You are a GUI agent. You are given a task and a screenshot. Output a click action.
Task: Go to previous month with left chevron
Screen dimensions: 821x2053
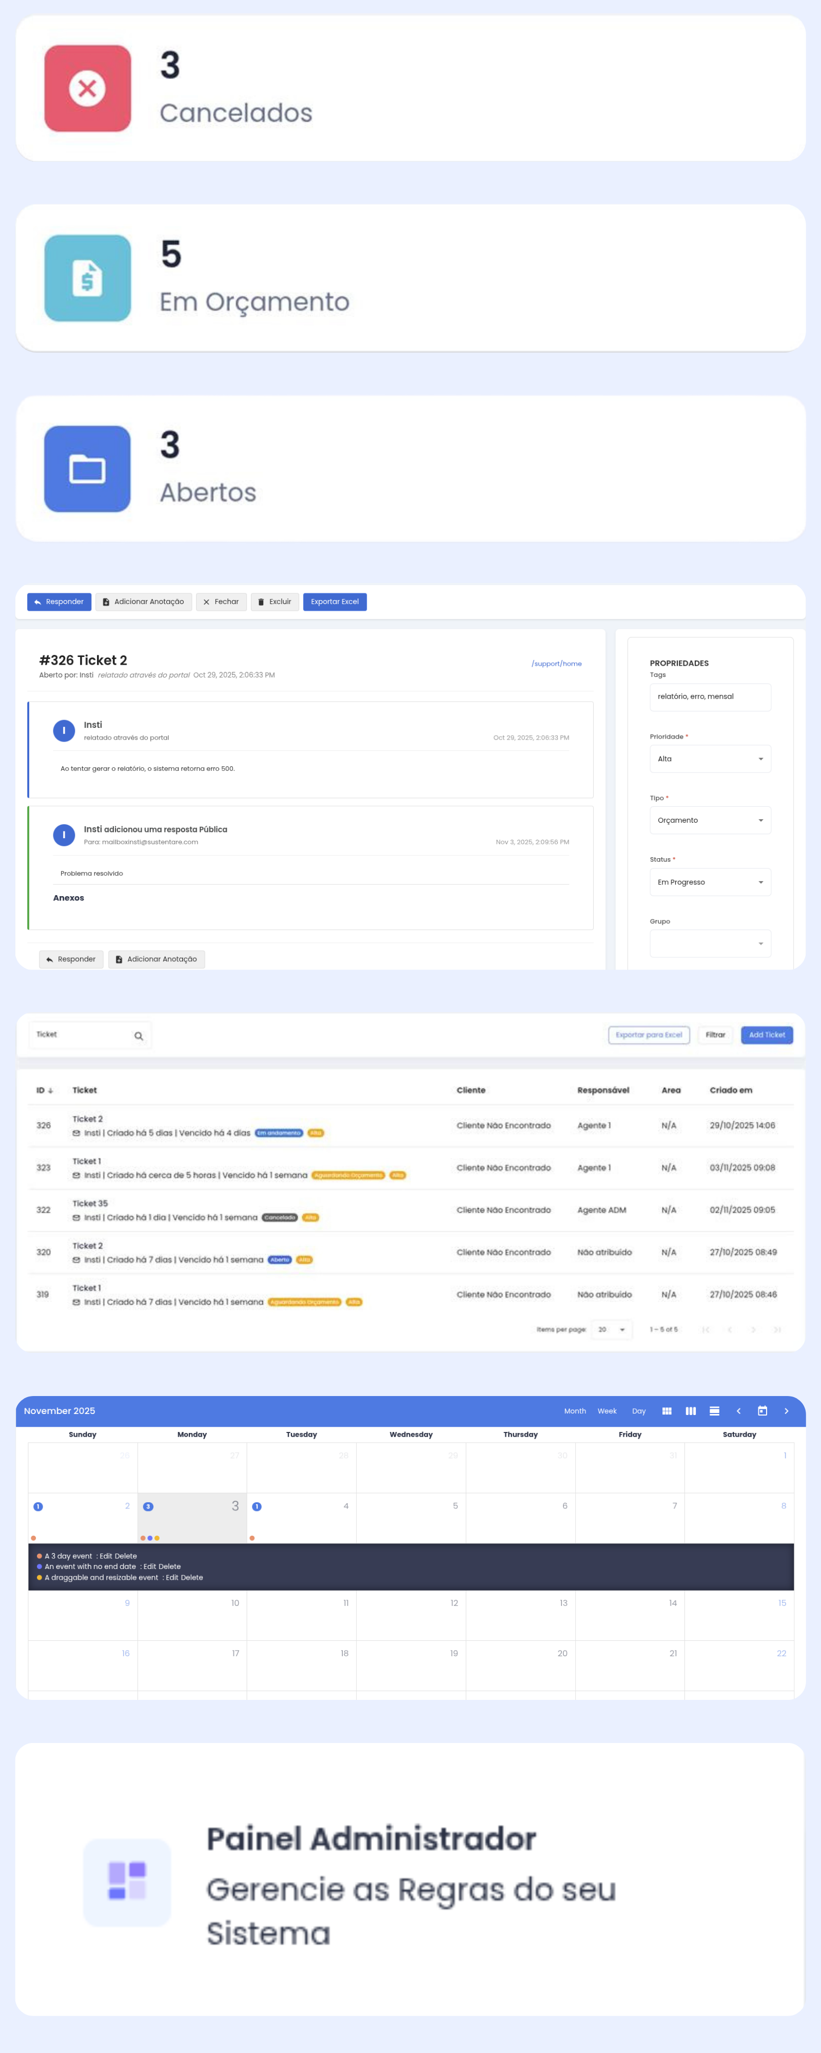coord(738,1410)
